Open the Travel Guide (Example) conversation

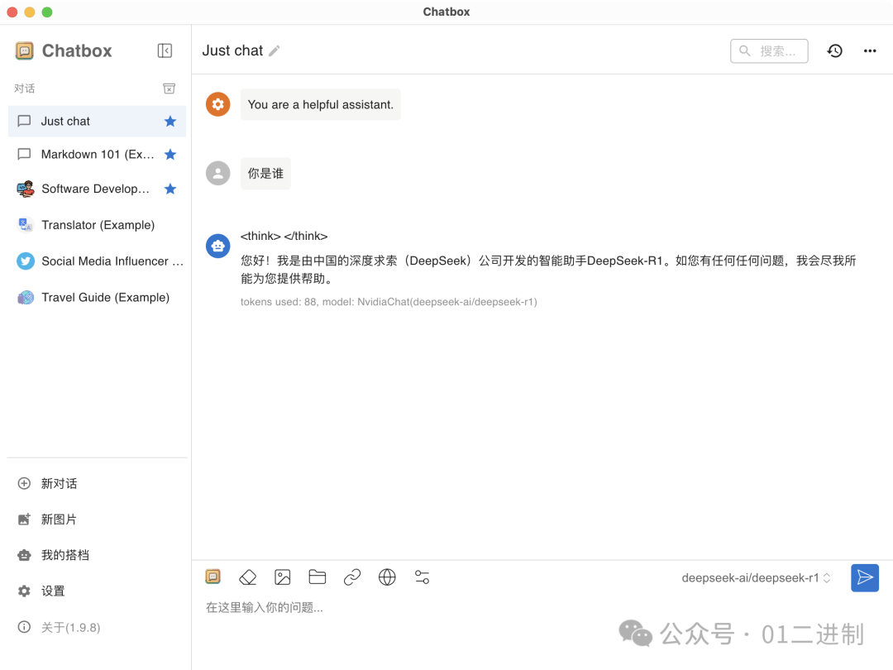coord(97,298)
